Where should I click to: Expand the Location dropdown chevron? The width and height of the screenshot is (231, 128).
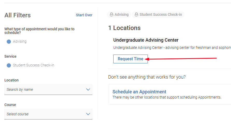[x=88, y=89]
